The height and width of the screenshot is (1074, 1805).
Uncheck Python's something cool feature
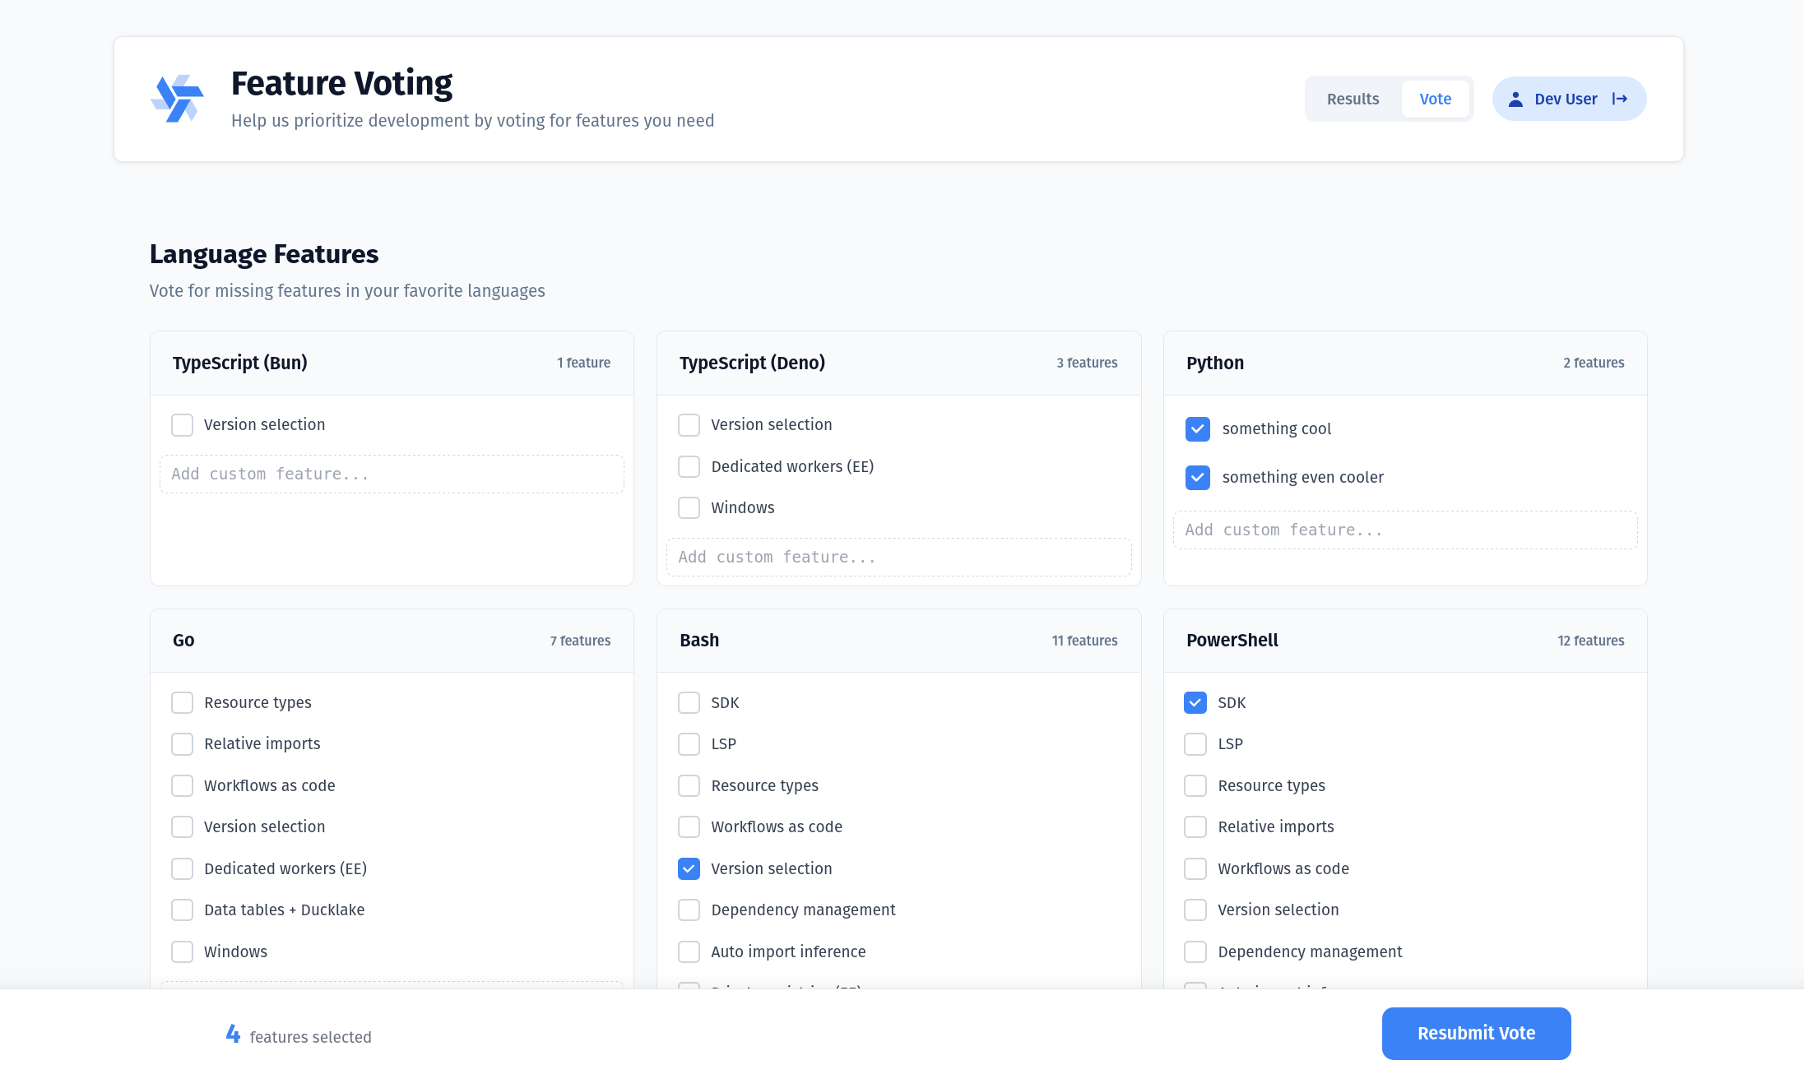[1197, 429]
